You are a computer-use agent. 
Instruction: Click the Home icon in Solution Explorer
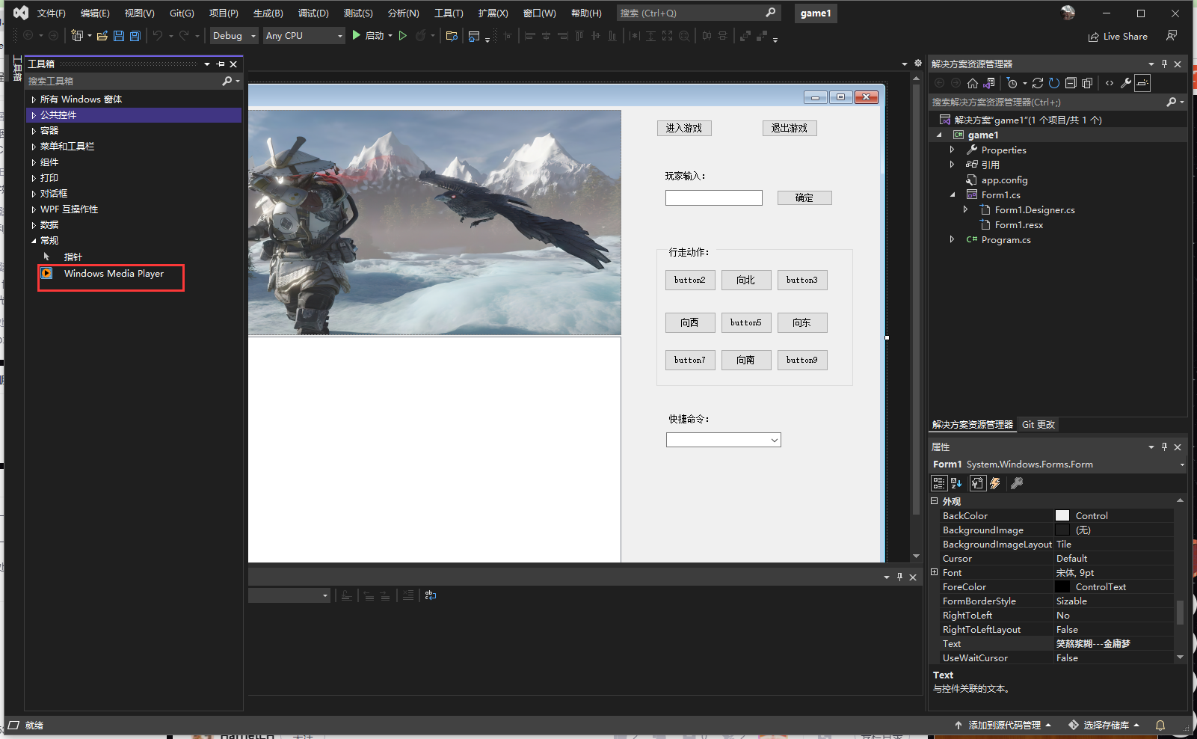pos(972,83)
